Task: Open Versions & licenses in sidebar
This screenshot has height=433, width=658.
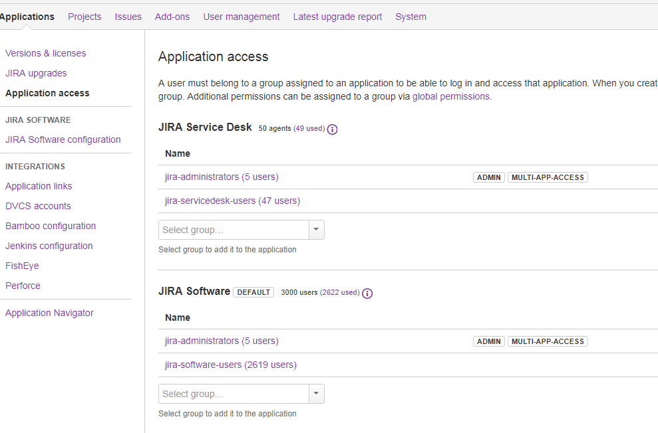Action: point(45,53)
